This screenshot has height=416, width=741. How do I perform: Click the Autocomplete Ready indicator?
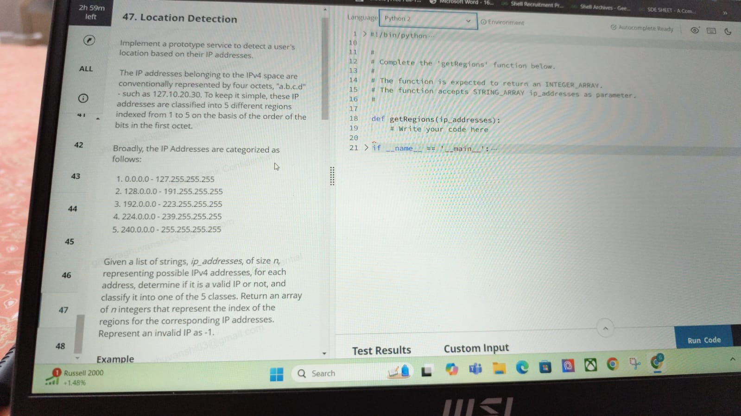[642, 28]
